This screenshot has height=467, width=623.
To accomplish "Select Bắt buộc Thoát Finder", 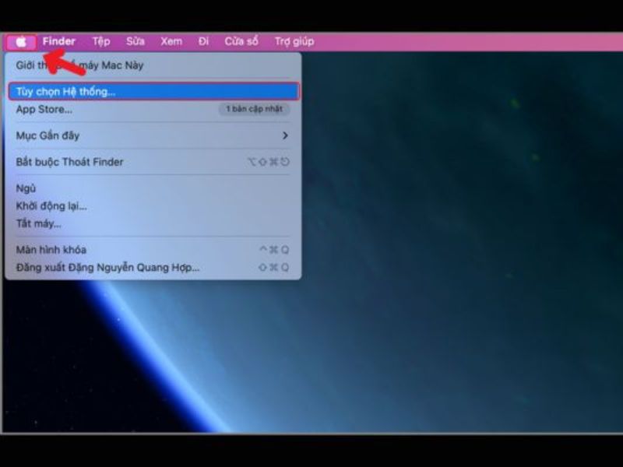I will [x=153, y=162].
